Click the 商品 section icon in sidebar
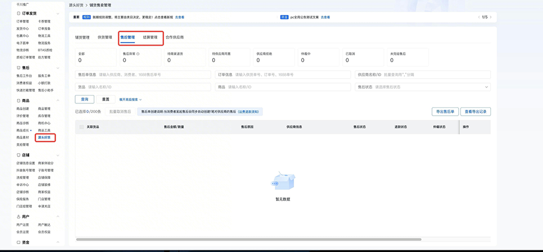543x252 pixels. [x=19, y=100]
